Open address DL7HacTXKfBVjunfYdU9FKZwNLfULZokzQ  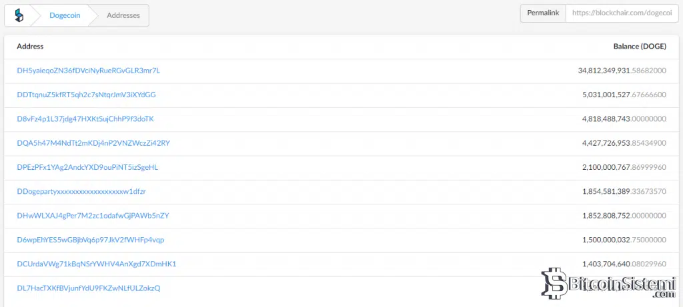pos(89,288)
